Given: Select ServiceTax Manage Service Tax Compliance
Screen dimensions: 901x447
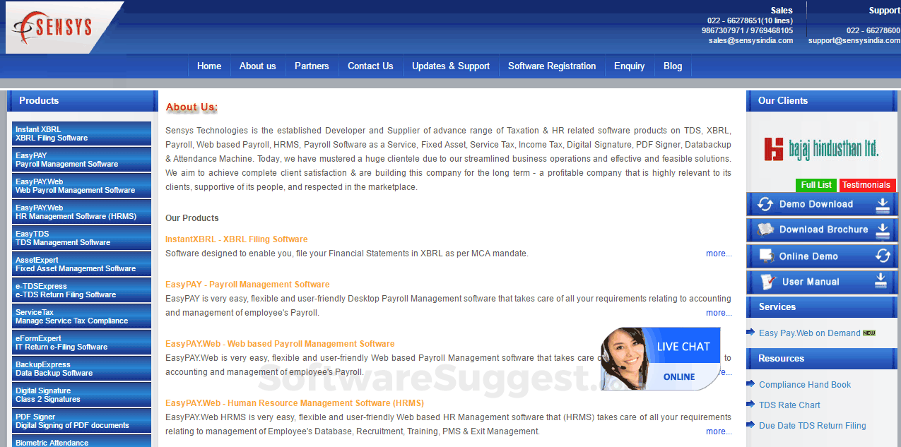Looking at the screenshot, I should 81,316.
